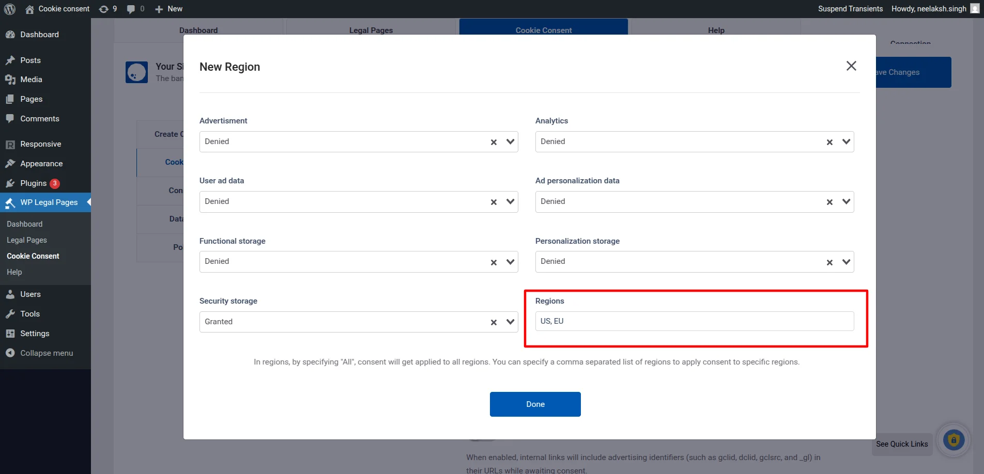This screenshot has height=474, width=984.
Task: Expand the Analytics consent dropdown
Action: pos(846,141)
